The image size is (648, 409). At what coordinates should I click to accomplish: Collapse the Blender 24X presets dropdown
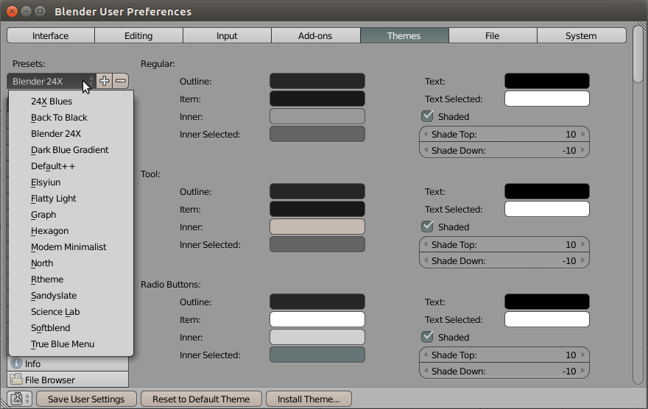point(50,81)
